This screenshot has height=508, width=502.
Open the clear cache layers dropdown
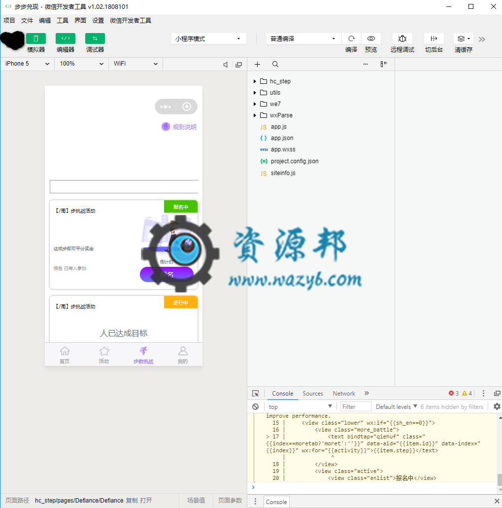click(x=464, y=38)
